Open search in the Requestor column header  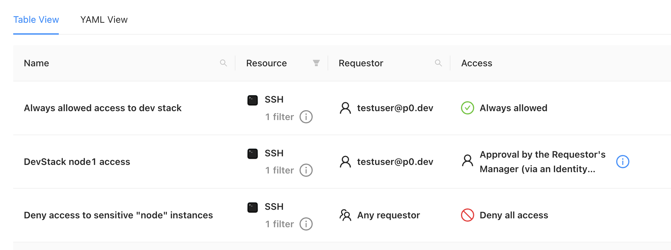pos(438,63)
